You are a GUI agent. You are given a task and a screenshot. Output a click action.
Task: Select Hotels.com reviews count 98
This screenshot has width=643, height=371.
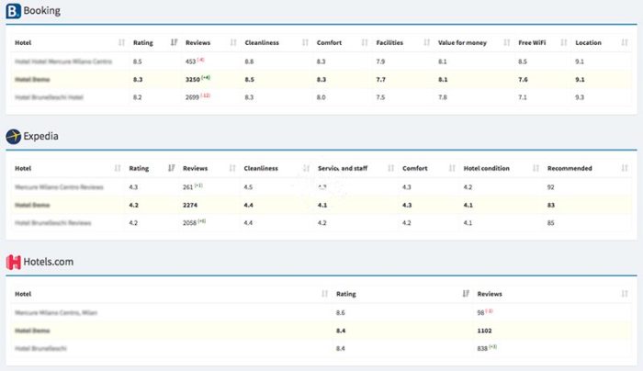click(x=480, y=313)
